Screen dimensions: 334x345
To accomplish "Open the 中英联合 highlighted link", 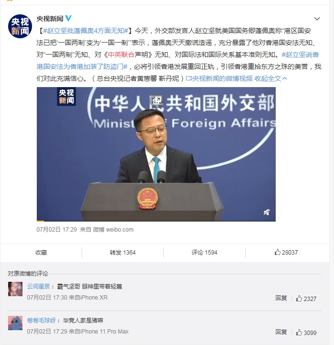I will [121, 55].
